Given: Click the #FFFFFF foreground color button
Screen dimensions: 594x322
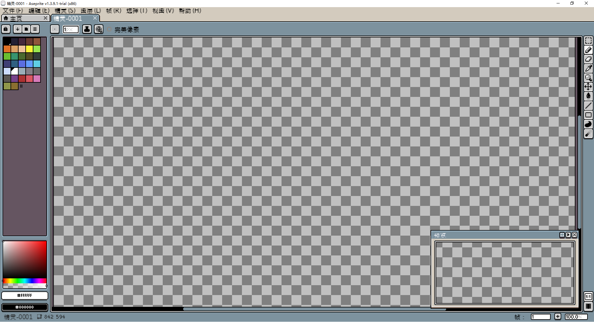Looking at the screenshot, I should [x=25, y=296].
